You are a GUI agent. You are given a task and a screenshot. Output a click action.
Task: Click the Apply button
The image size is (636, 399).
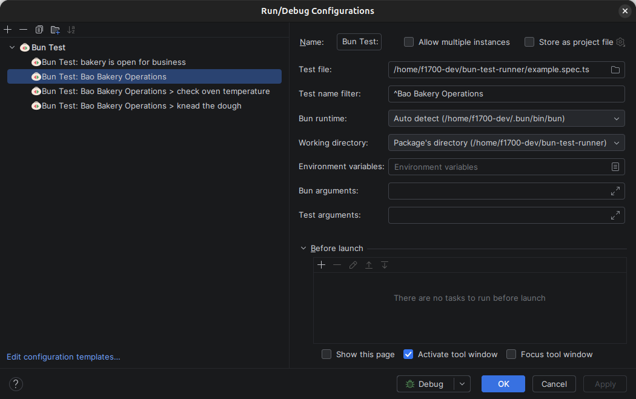(605, 384)
